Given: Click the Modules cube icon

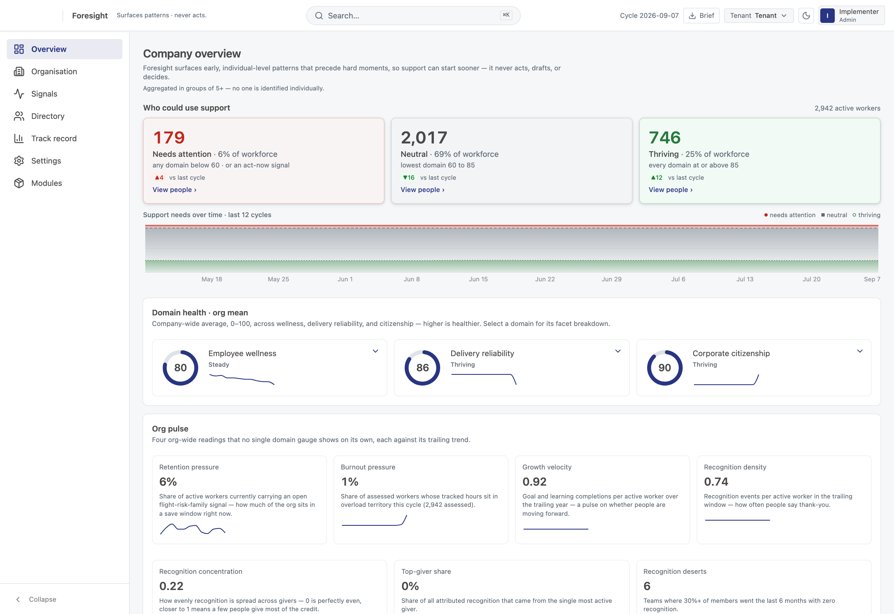Looking at the screenshot, I should click(x=19, y=183).
